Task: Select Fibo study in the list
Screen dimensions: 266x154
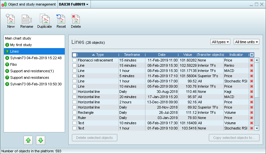Action: (x=13, y=64)
